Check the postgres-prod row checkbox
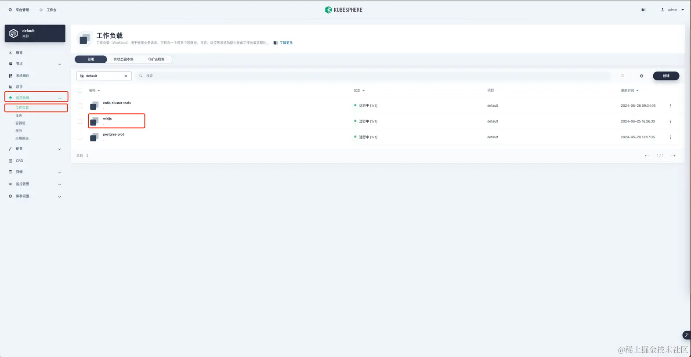 tap(80, 137)
